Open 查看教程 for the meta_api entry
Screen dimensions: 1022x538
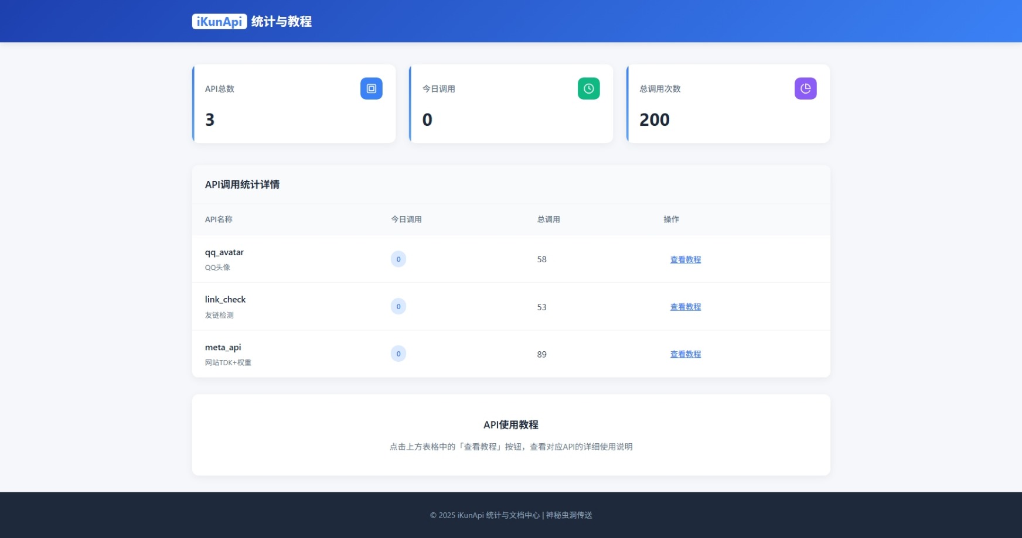685,354
